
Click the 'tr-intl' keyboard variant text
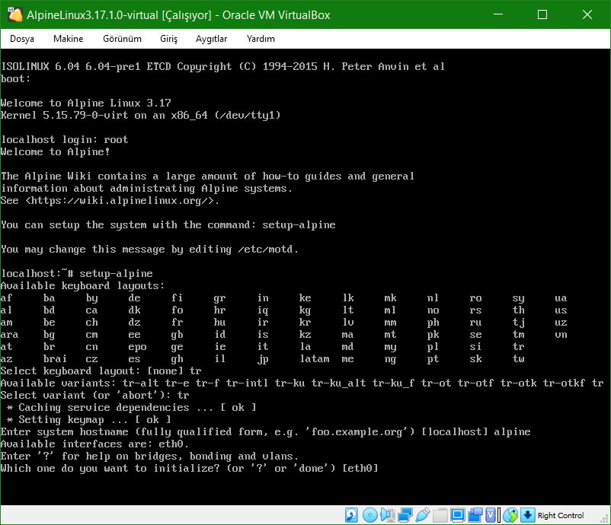tap(247, 383)
